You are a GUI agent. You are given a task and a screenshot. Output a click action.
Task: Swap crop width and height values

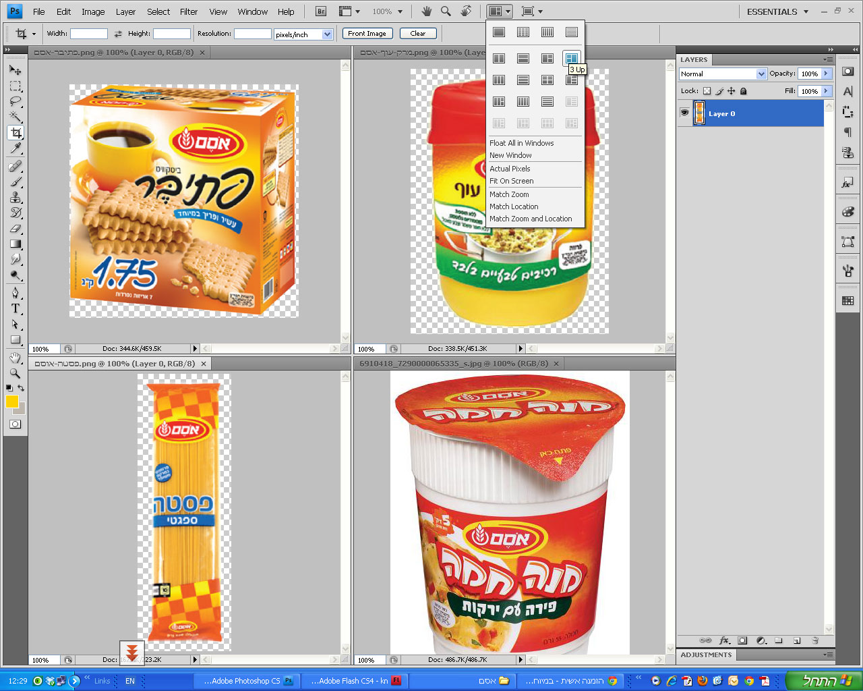click(118, 34)
